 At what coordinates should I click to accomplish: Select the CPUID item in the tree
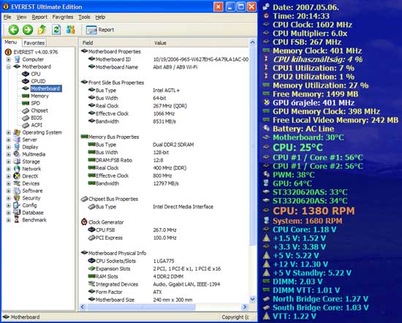click(38, 81)
